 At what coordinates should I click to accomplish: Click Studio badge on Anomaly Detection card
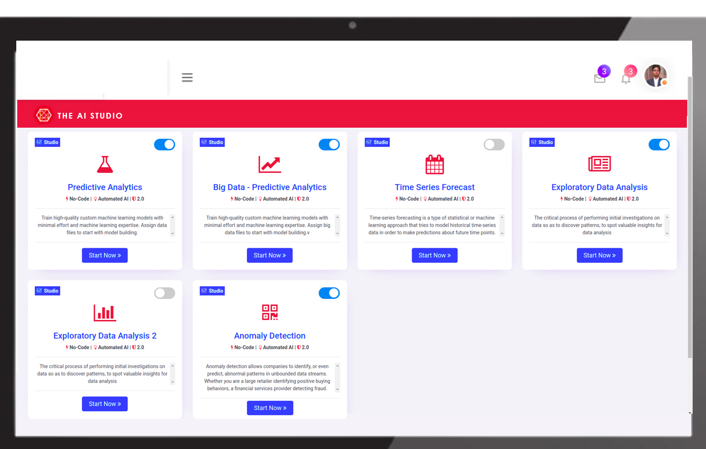212,291
